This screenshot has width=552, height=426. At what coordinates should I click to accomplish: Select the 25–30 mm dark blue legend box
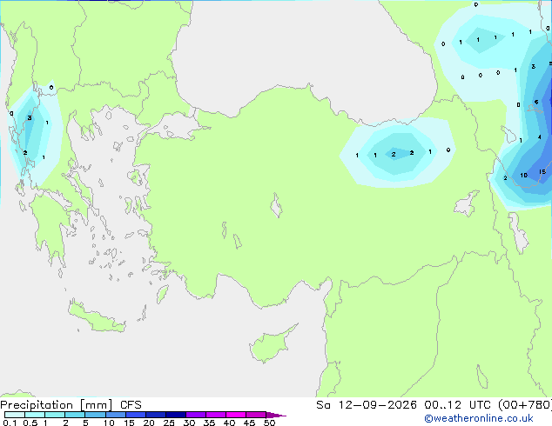pos(175,415)
